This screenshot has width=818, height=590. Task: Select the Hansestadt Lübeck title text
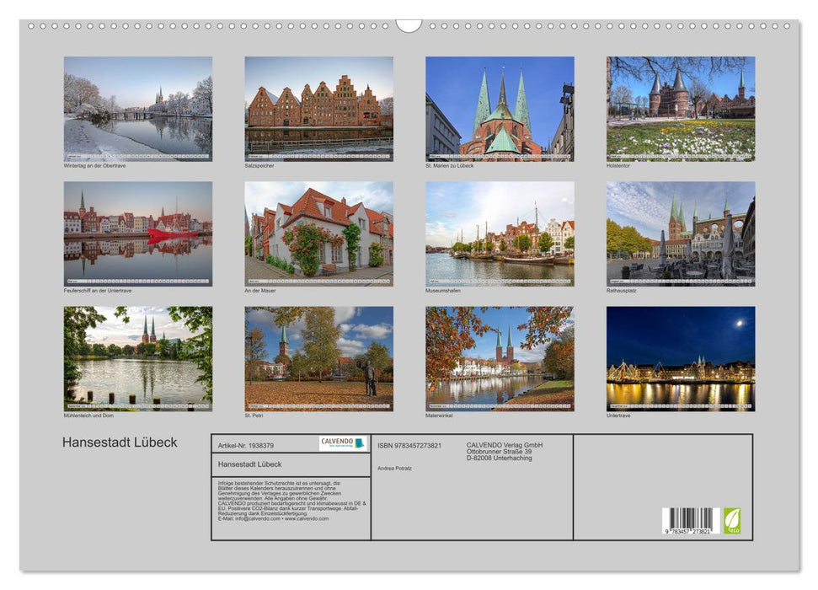[118, 441]
